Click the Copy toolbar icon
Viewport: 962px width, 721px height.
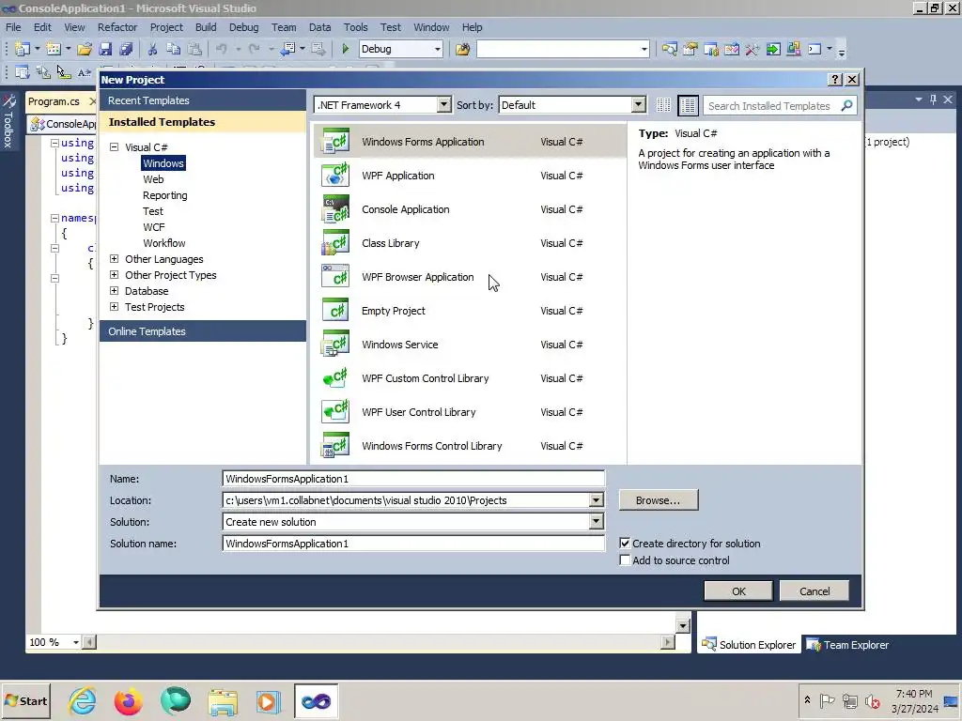[174, 49]
